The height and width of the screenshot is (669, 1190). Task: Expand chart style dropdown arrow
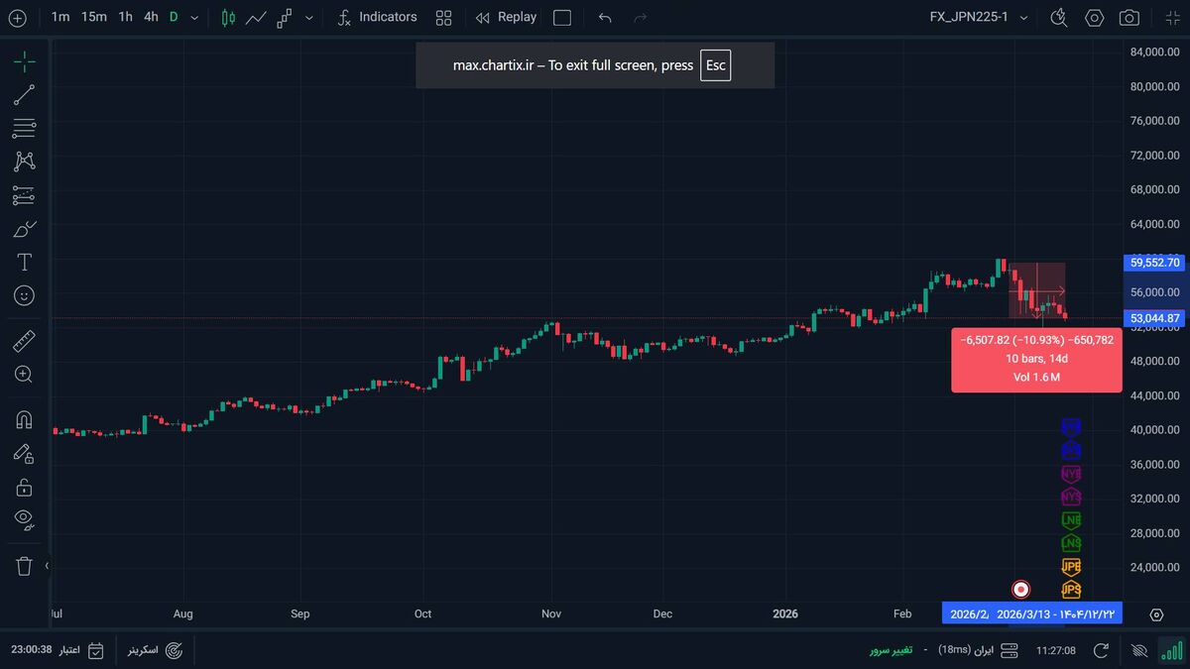(x=309, y=18)
